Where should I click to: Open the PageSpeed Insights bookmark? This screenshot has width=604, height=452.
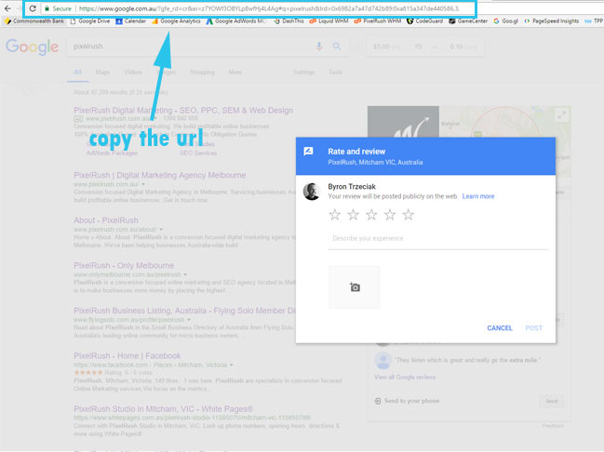tap(551, 21)
